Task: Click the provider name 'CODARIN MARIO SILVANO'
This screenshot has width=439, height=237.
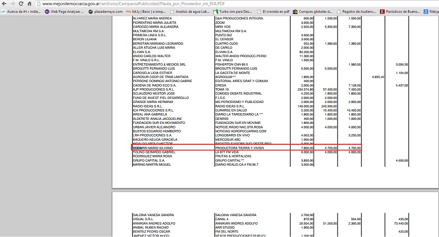Action: click(x=152, y=148)
